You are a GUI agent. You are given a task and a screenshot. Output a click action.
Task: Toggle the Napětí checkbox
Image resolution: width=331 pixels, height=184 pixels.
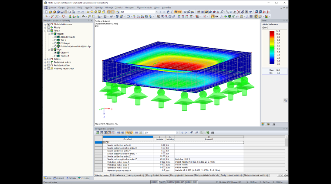52,34
